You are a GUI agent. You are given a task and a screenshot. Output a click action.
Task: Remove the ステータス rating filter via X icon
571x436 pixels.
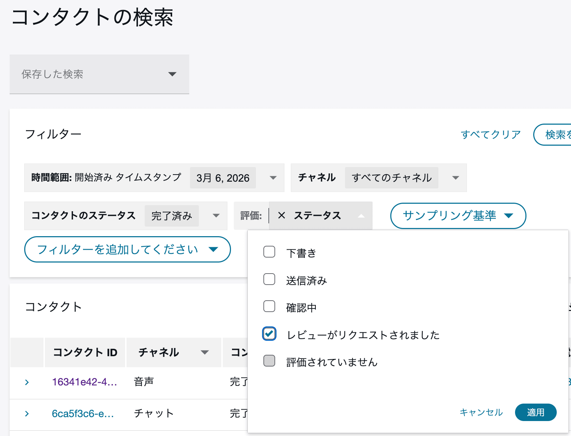click(x=282, y=216)
